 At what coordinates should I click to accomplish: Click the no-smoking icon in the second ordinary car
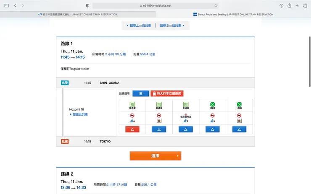point(159,116)
